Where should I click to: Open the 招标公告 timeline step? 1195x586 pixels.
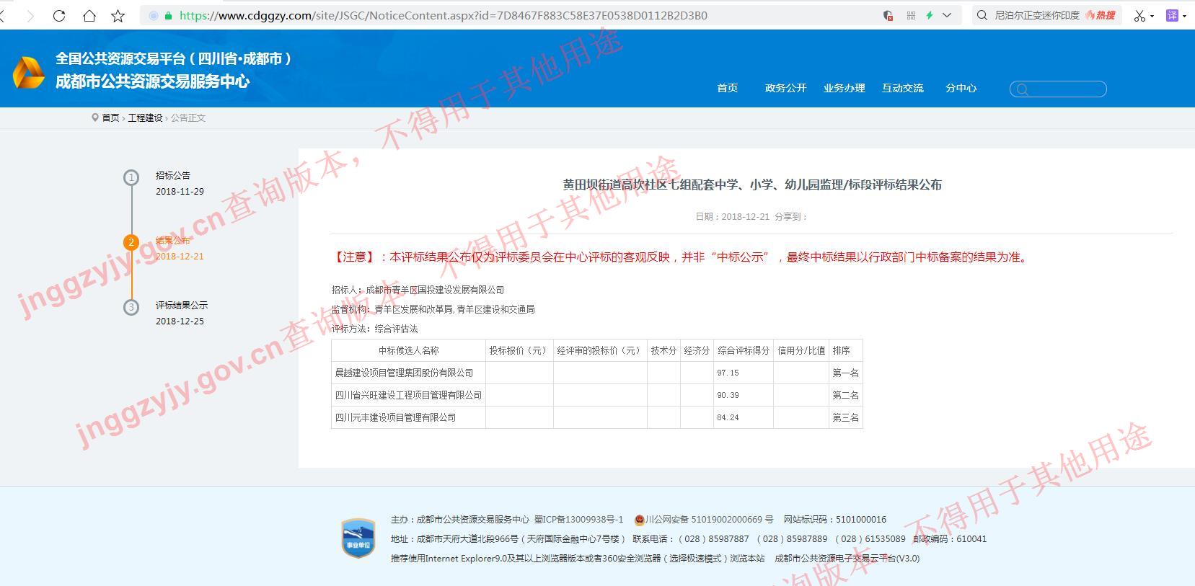point(173,175)
